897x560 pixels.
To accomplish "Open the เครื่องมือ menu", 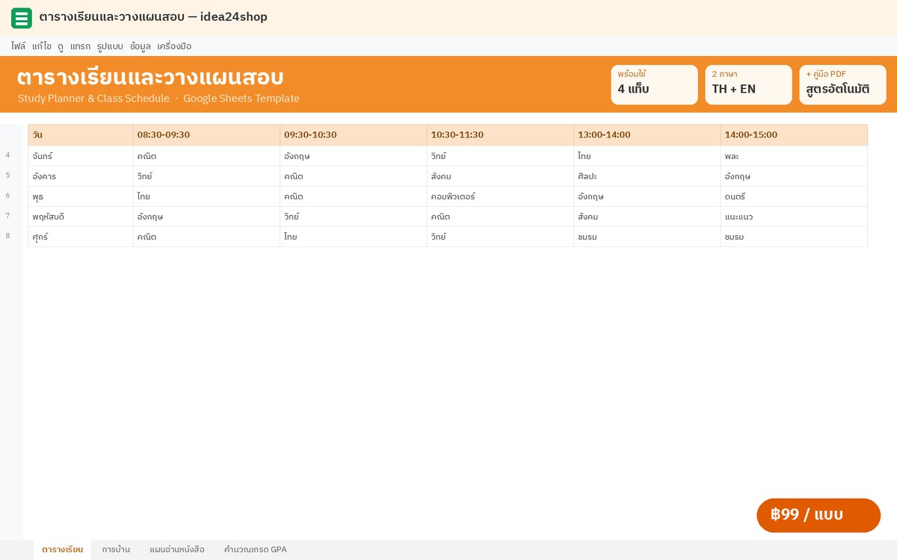I will coord(174,46).
